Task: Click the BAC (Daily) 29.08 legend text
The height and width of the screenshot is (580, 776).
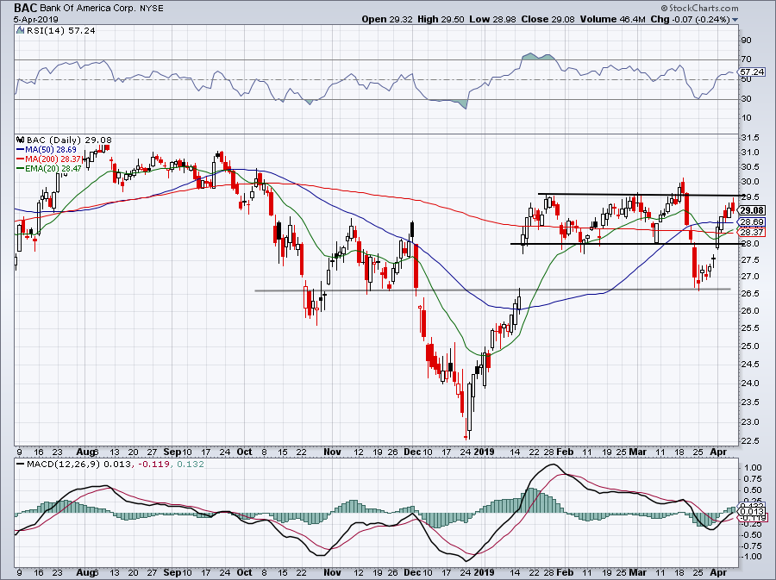Action: point(69,140)
